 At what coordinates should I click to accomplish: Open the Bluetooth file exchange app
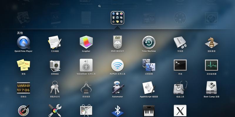(x=118, y=111)
